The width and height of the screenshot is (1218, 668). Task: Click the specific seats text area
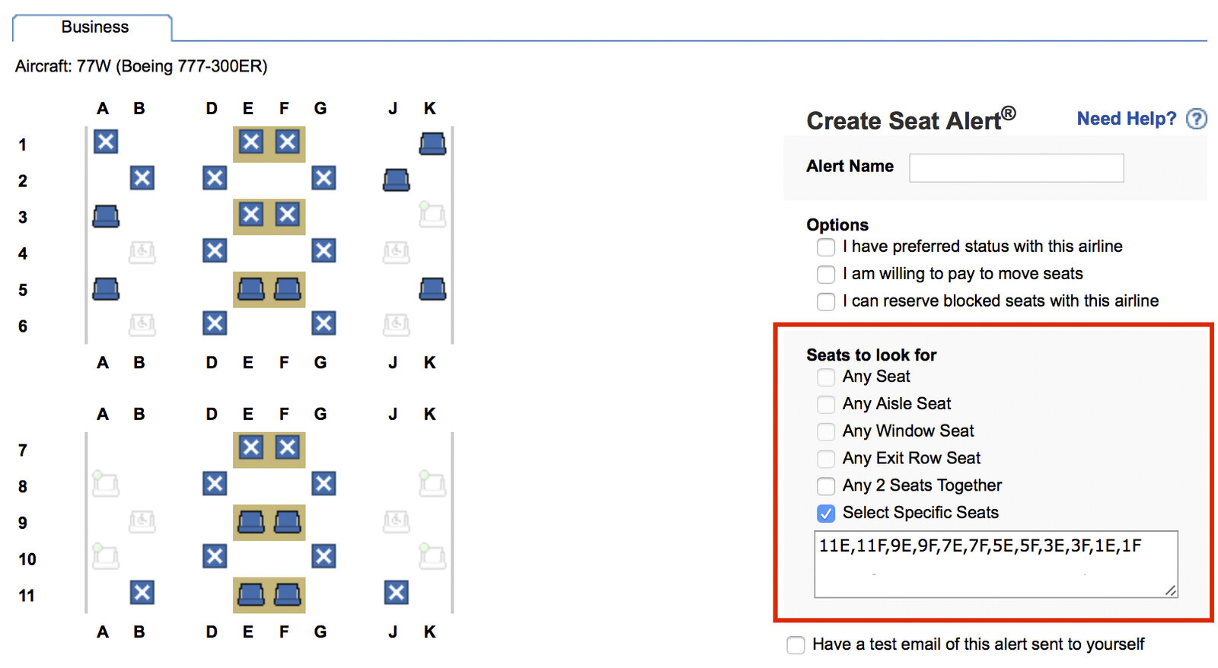[996, 565]
